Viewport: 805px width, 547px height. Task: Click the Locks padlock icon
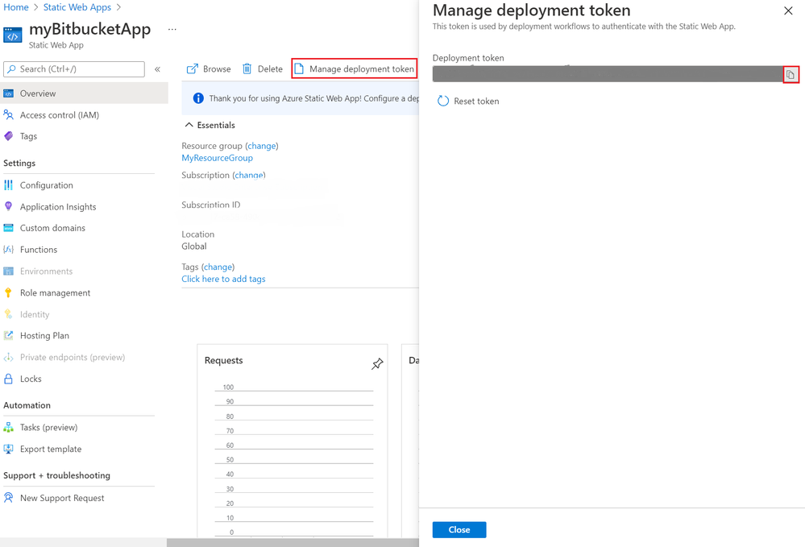8,379
